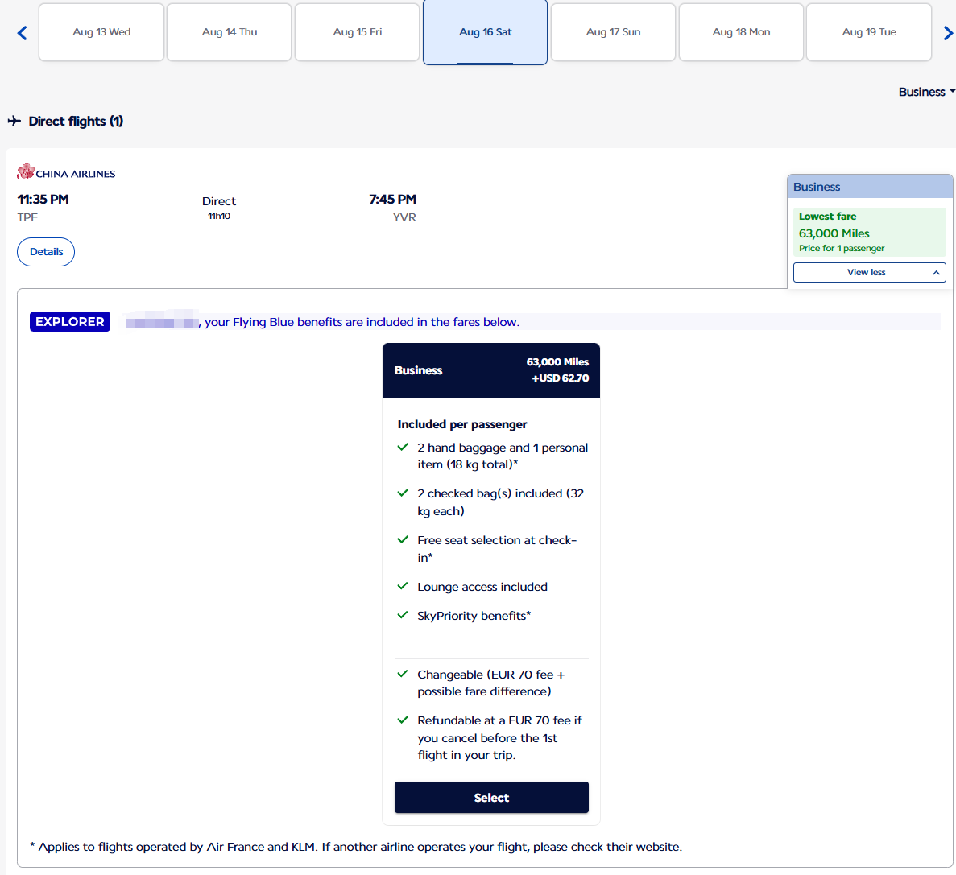Click the airplane icon beside Direct flights
The image size is (956, 875).
[14, 121]
